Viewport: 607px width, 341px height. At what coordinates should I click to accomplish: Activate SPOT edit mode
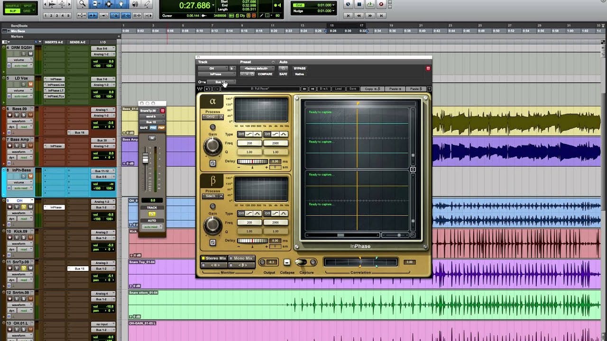(x=27, y=6)
